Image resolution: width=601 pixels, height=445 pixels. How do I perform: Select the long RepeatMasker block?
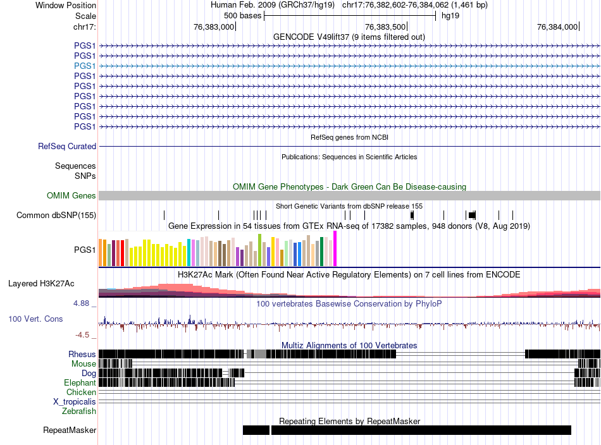point(421,430)
